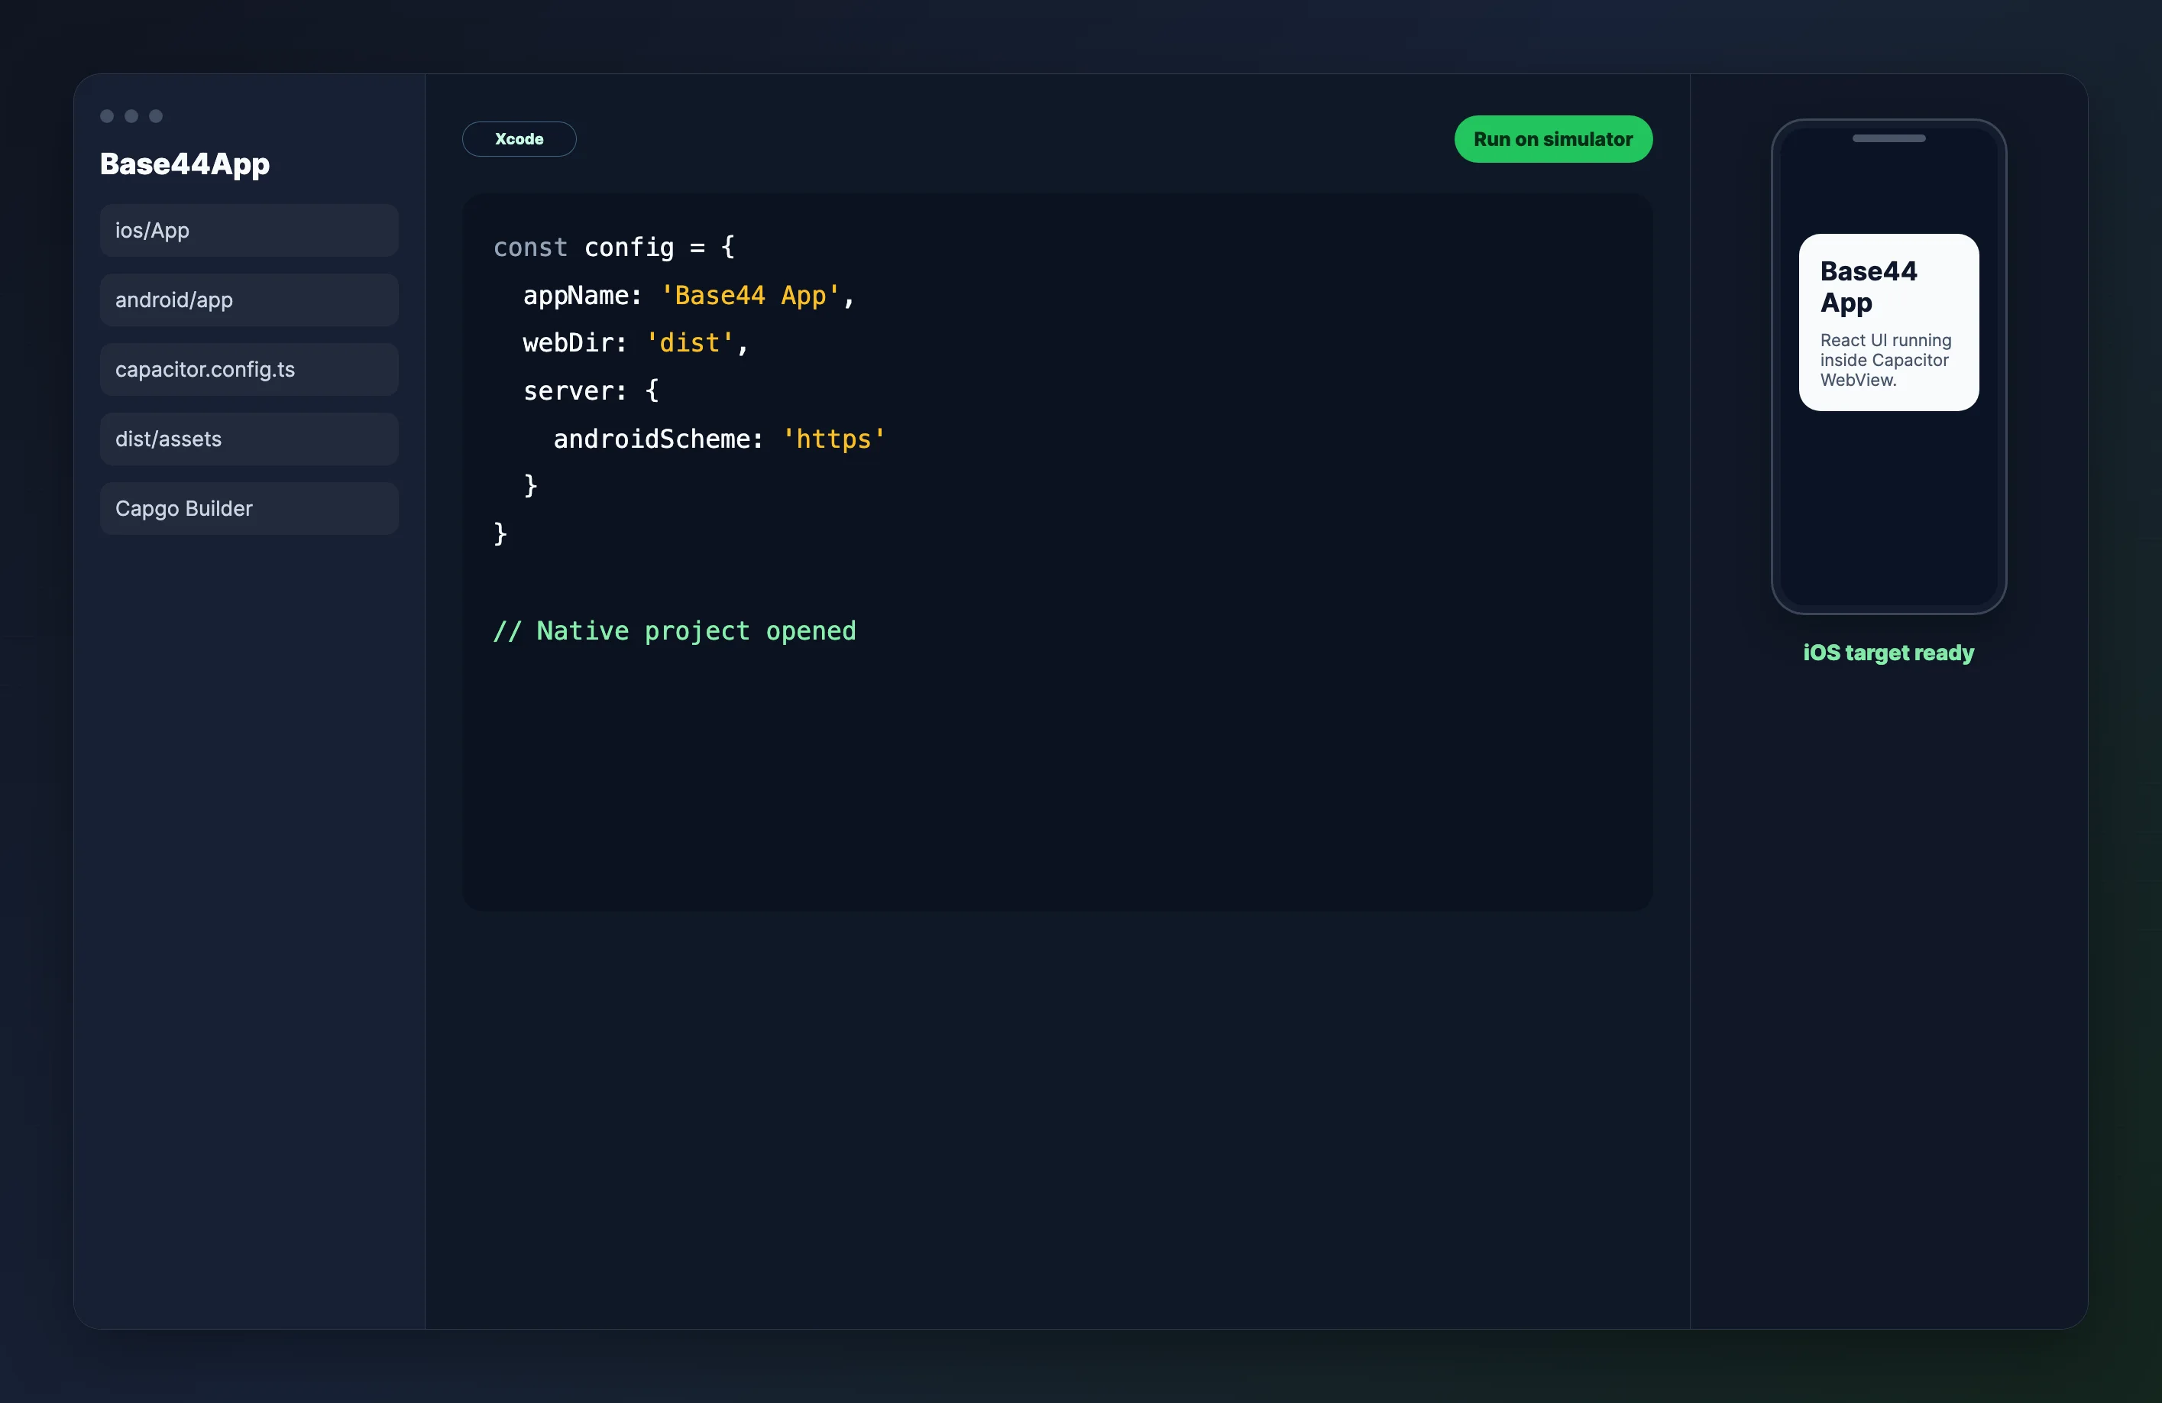Click the Base44 App card in phone preview
Image resolution: width=2162 pixels, height=1403 pixels.
[1889, 322]
